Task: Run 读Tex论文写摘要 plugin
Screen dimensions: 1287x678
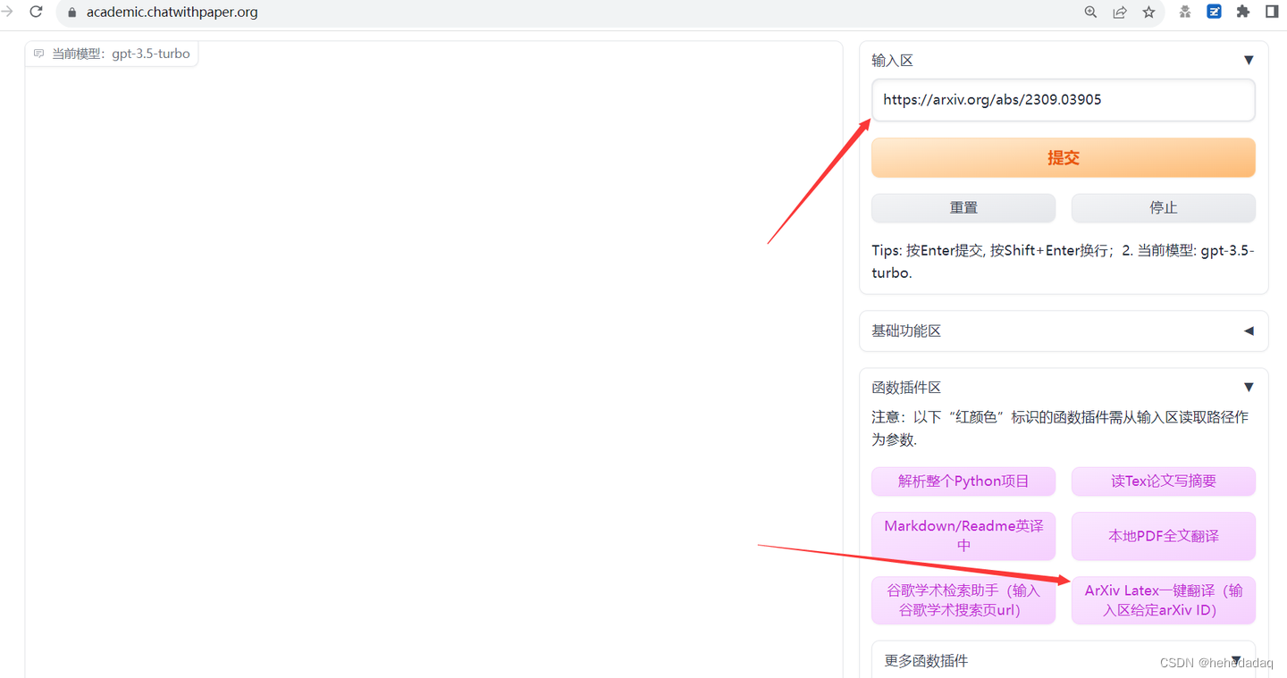Action: click(1164, 481)
